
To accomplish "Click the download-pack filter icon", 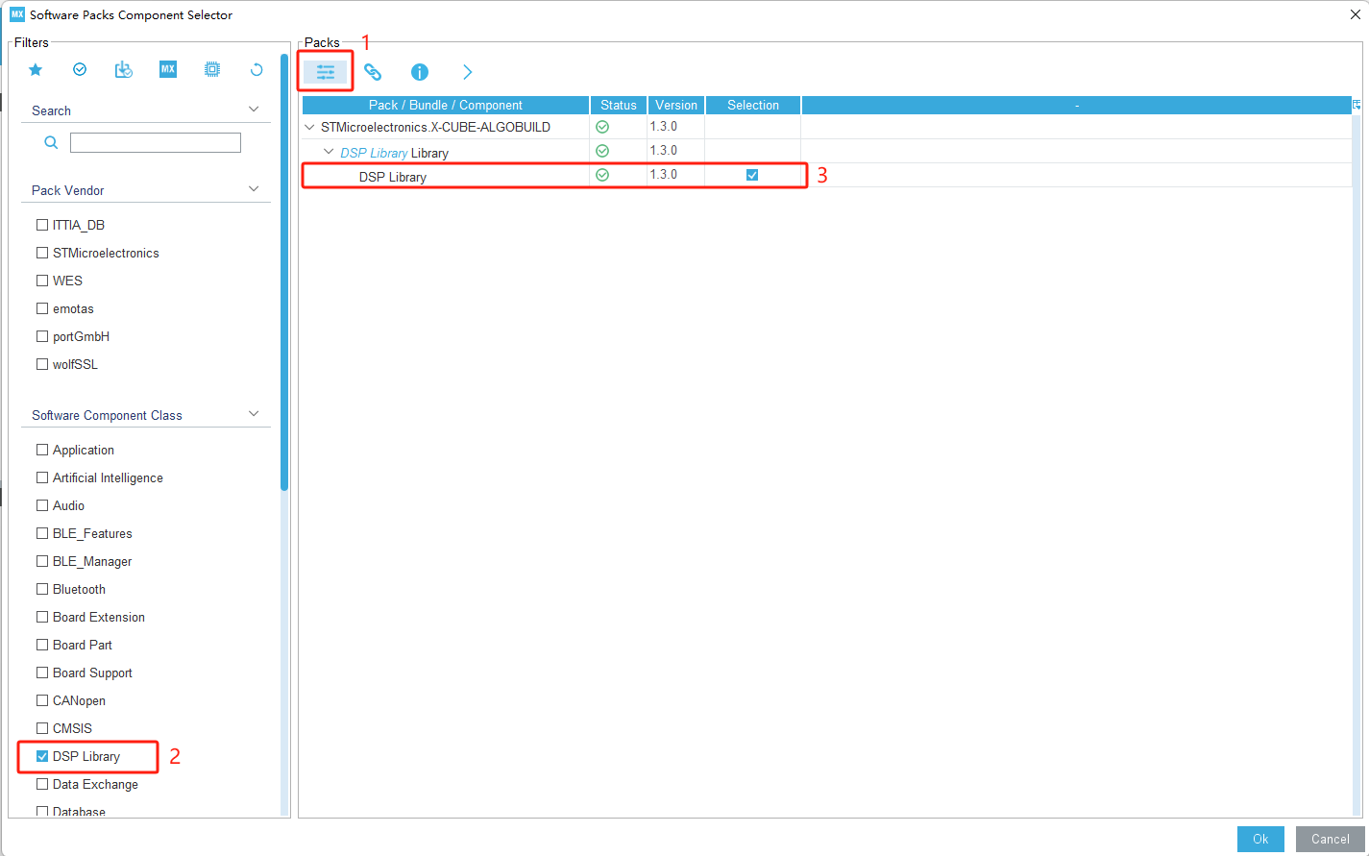I will click(x=124, y=69).
